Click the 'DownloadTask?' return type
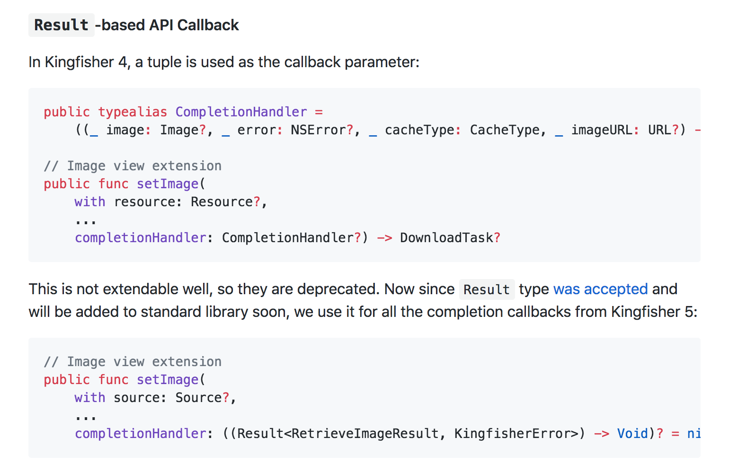The width and height of the screenshot is (729, 473). click(450, 238)
